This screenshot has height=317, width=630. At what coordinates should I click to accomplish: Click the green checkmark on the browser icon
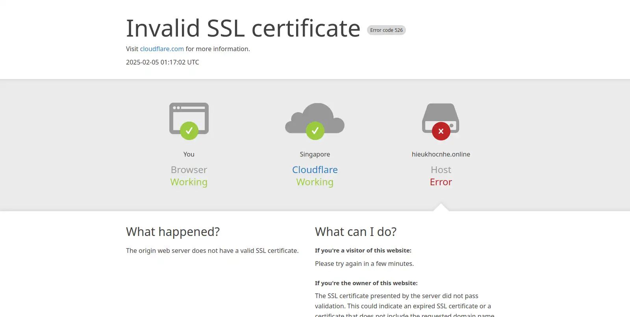coord(189,131)
